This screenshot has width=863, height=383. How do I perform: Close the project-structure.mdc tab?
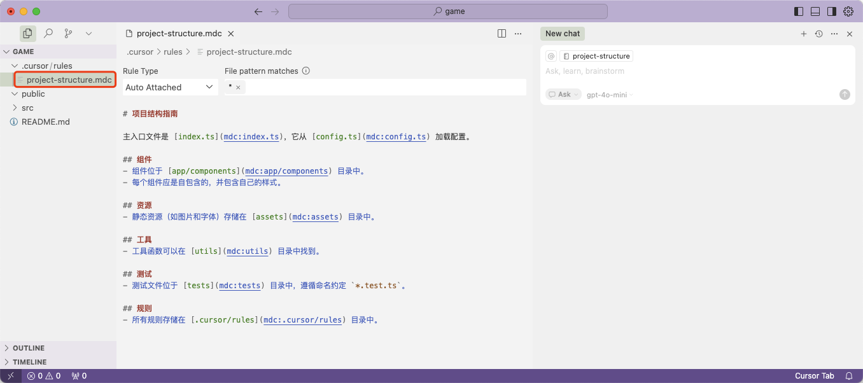pyautogui.click(x=231, y=34)
